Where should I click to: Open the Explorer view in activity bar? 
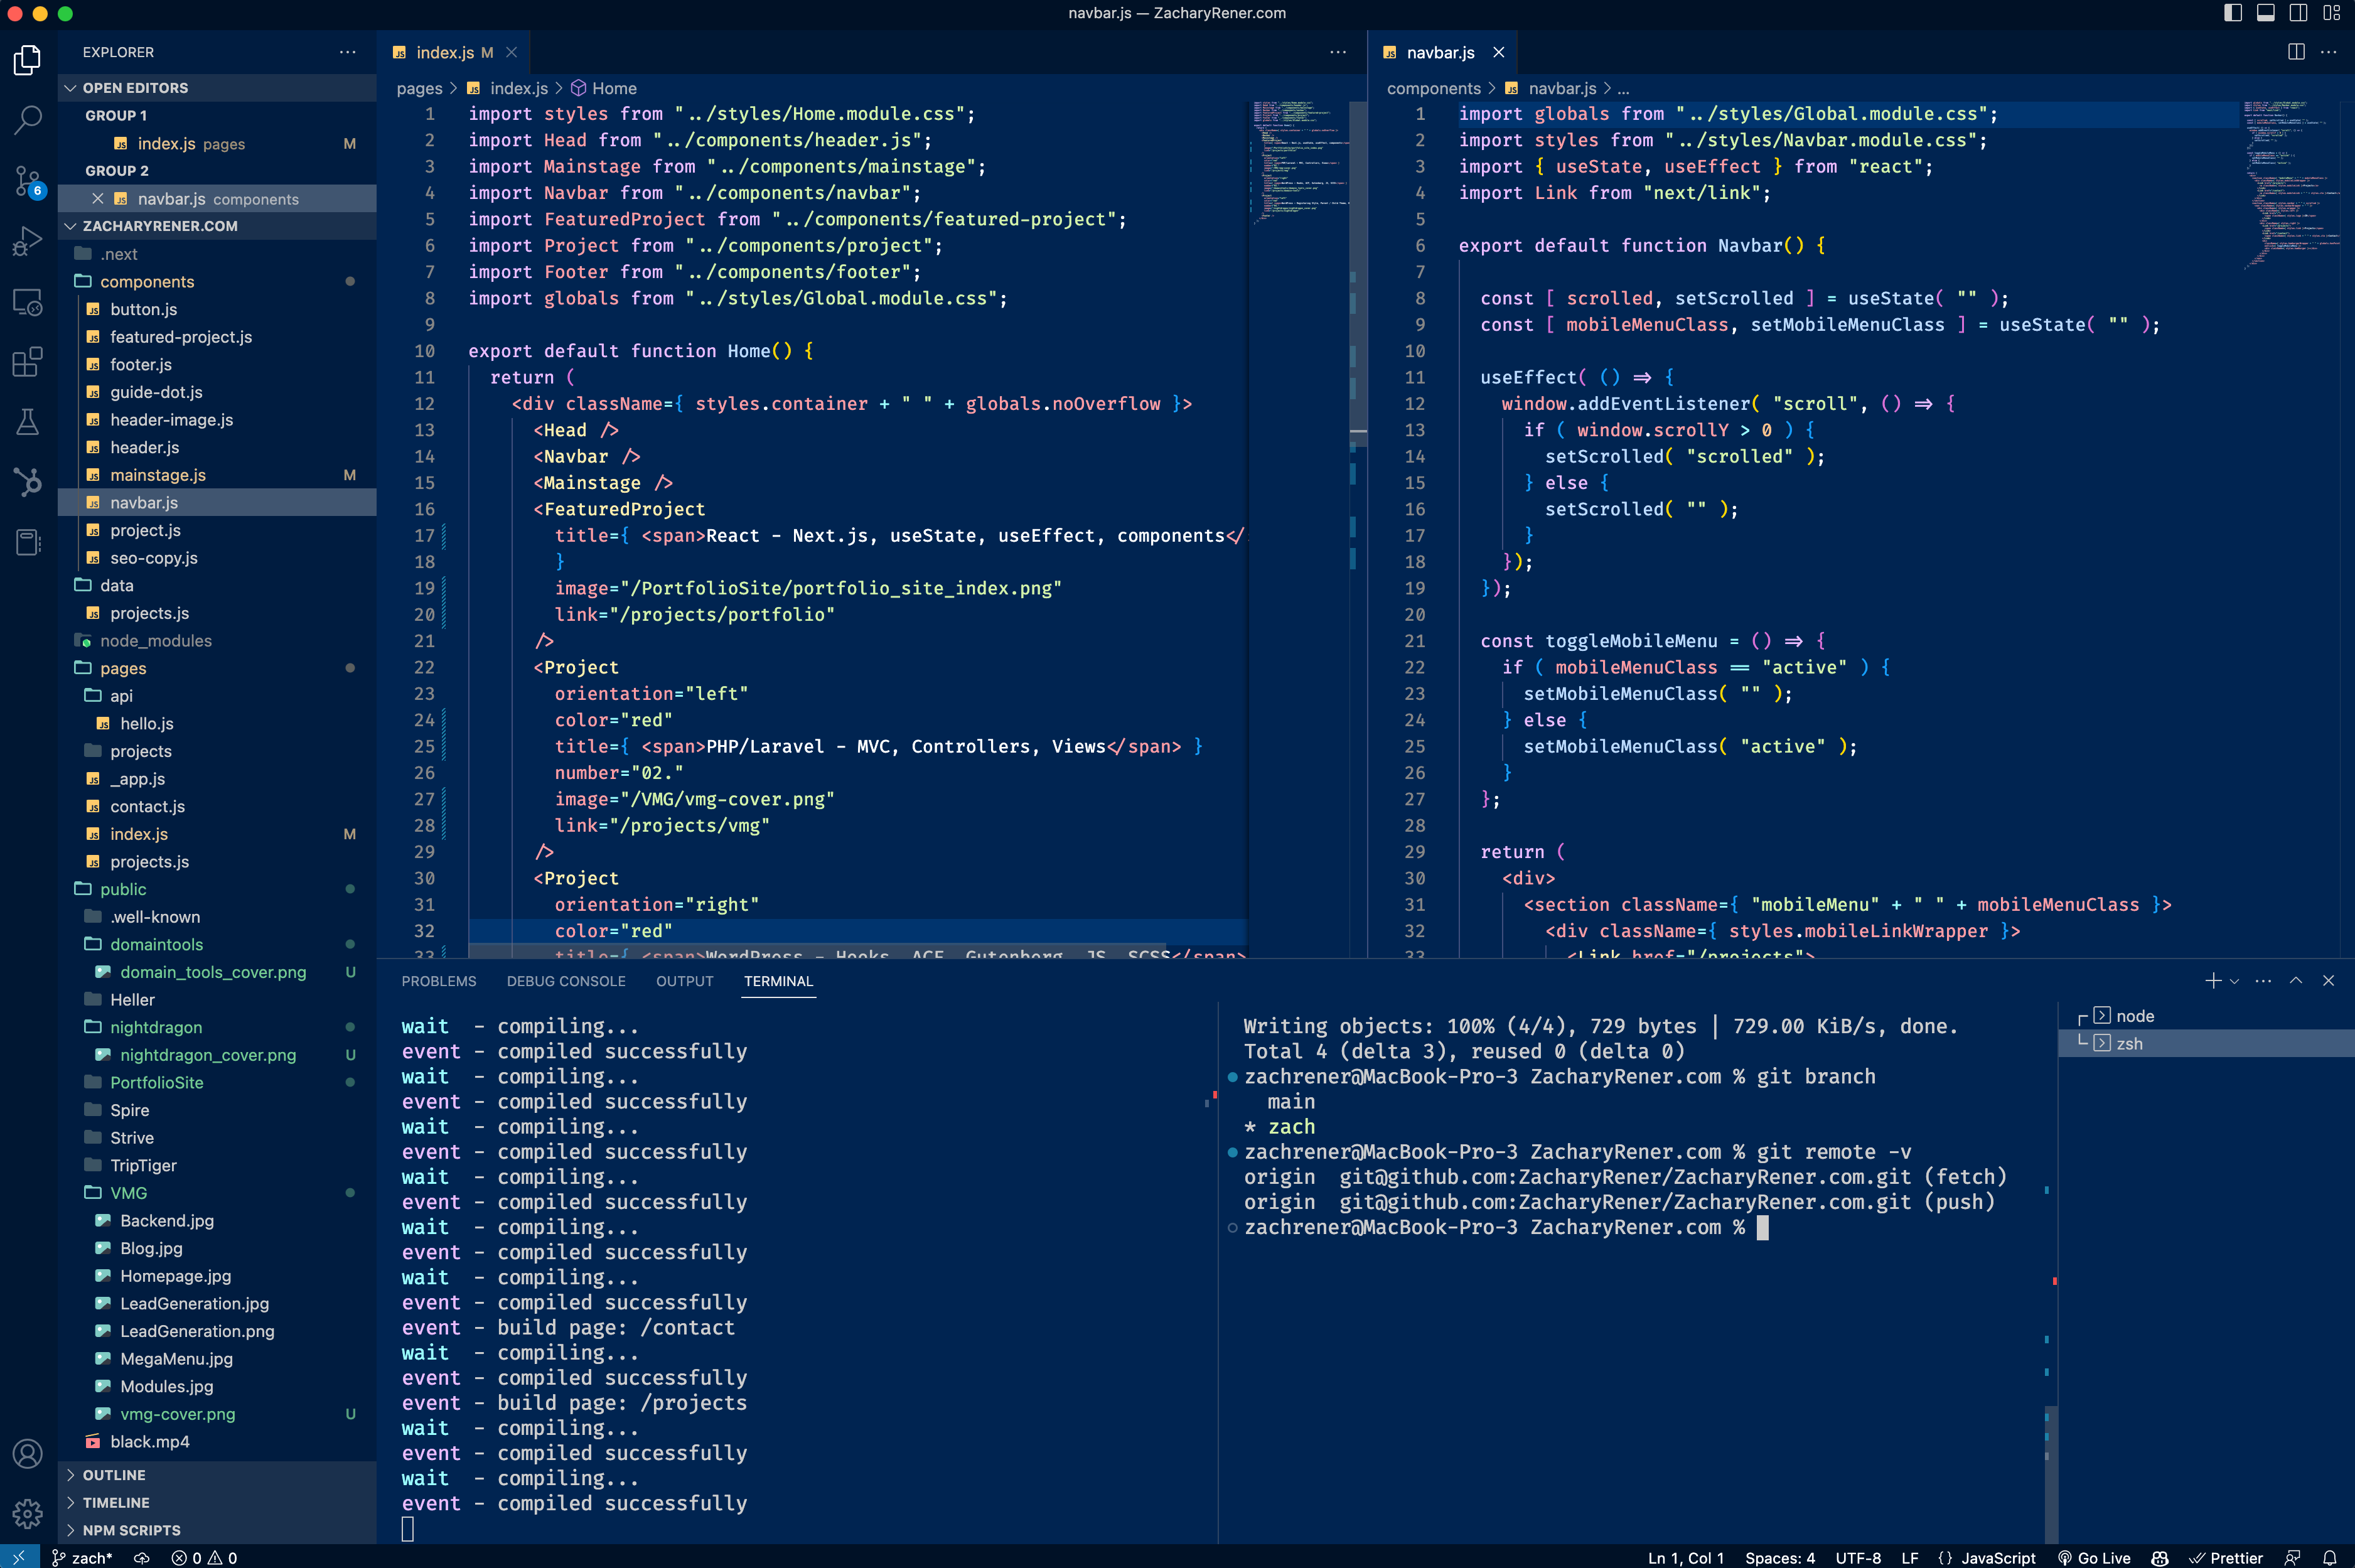(28, 61)
